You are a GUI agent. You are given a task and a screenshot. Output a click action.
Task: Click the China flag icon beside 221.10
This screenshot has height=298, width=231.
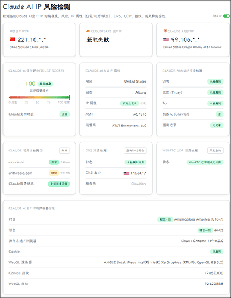13,39
